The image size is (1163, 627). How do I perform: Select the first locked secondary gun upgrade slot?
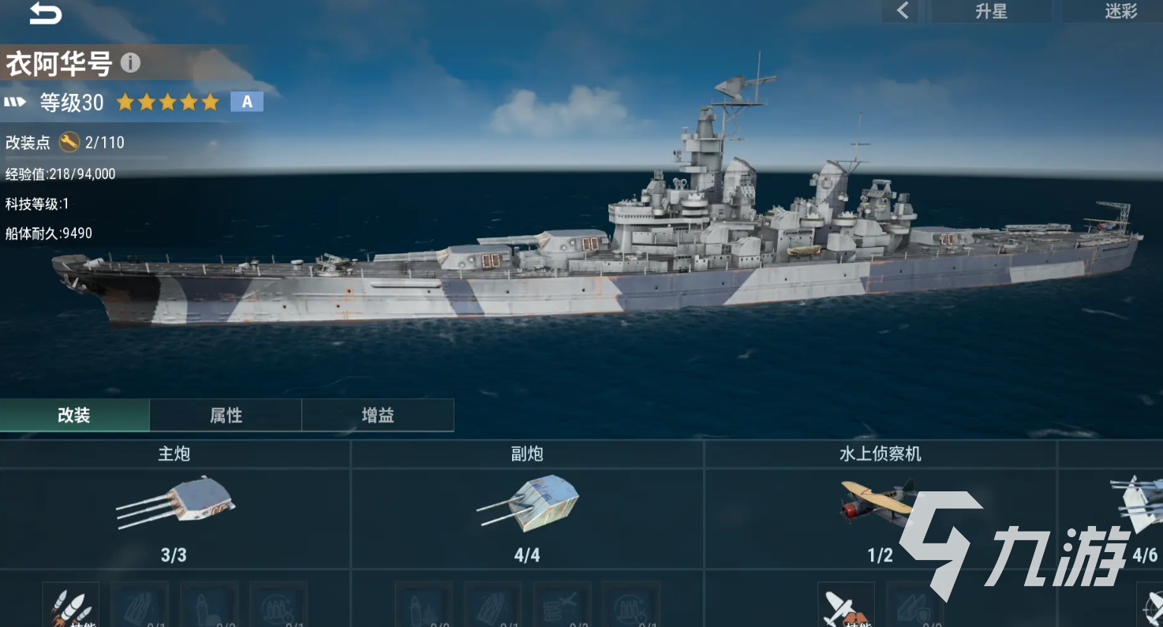423,605
